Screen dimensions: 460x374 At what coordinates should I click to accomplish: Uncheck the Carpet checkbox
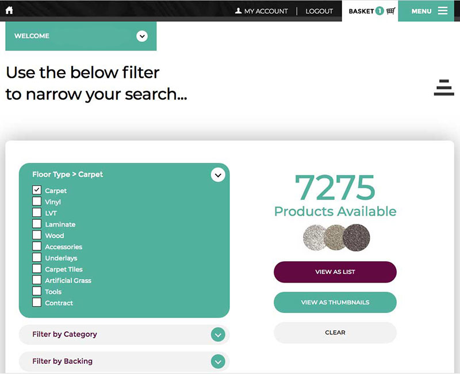tap(37, 190)
